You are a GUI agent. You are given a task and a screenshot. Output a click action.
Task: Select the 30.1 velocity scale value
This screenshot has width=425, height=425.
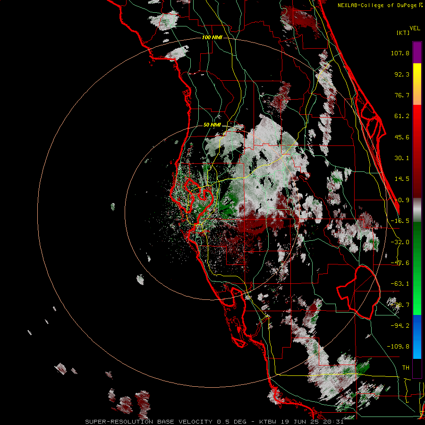(402, 158)
